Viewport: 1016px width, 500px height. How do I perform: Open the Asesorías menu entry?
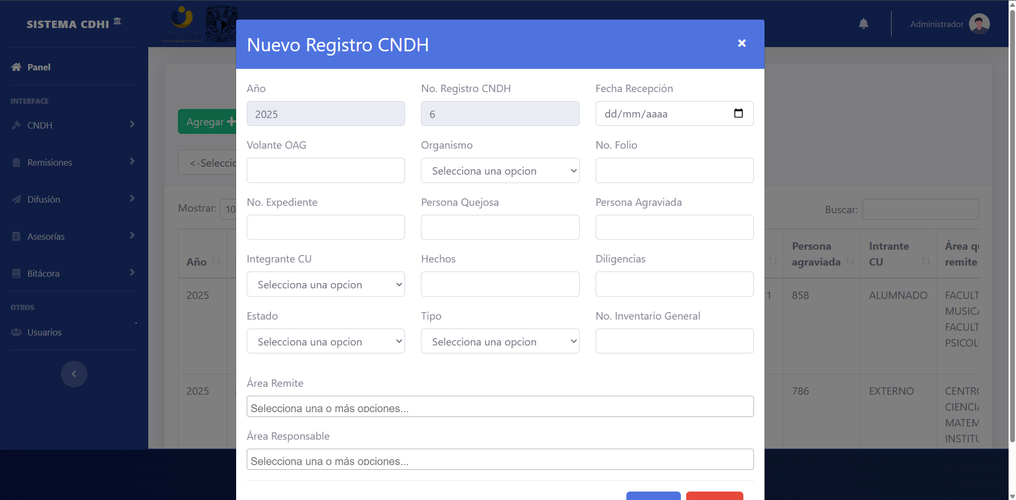[x=46, y=236]
